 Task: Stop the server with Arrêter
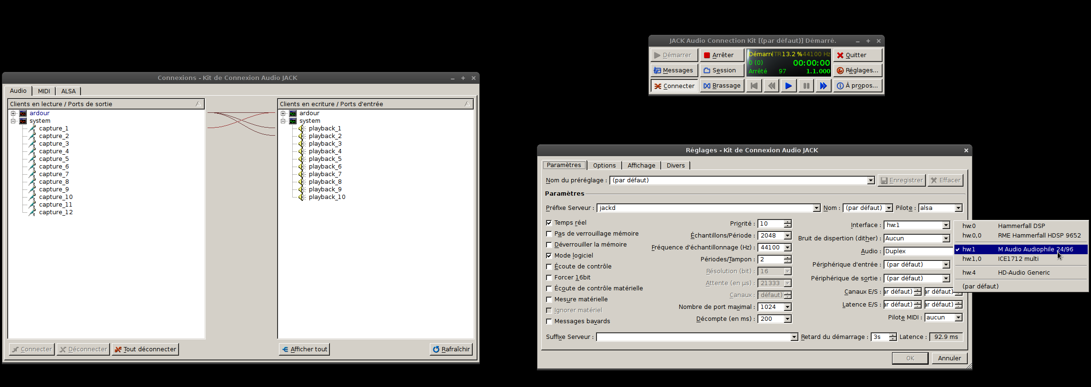coord(722,55)
